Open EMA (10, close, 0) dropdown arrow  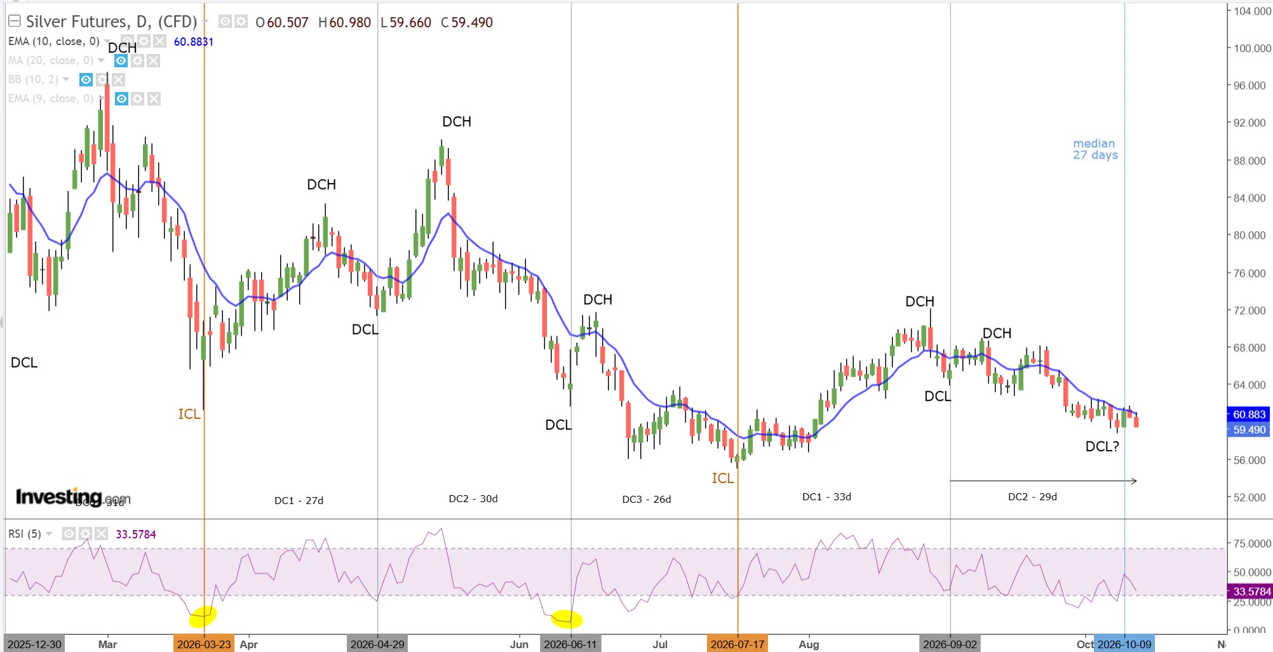(x=107, y=41)
